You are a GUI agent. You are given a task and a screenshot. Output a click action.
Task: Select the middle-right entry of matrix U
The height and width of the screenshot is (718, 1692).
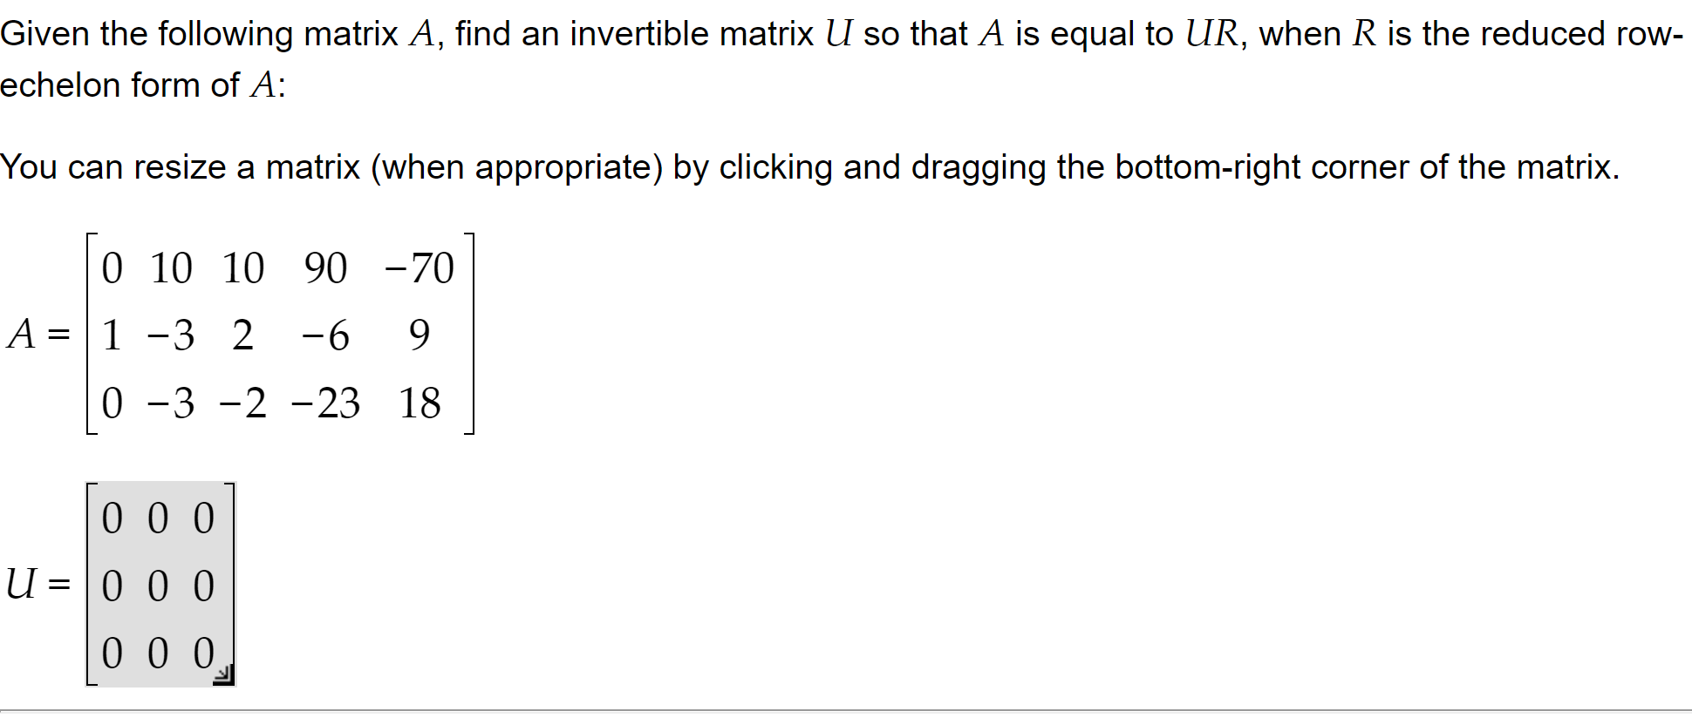pos(204,586)
